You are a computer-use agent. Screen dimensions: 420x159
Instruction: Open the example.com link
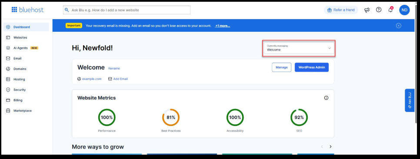92,79
